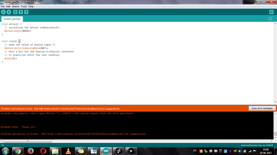Open Sticky Notes from the taskbar
Image resolution: width=277 pixels, height=155 pixels.
pyautogui.click(x=81, y=151)
